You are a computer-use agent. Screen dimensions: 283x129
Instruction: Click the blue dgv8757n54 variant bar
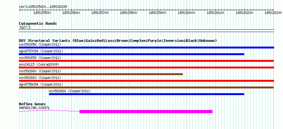(x=132, y=54)
